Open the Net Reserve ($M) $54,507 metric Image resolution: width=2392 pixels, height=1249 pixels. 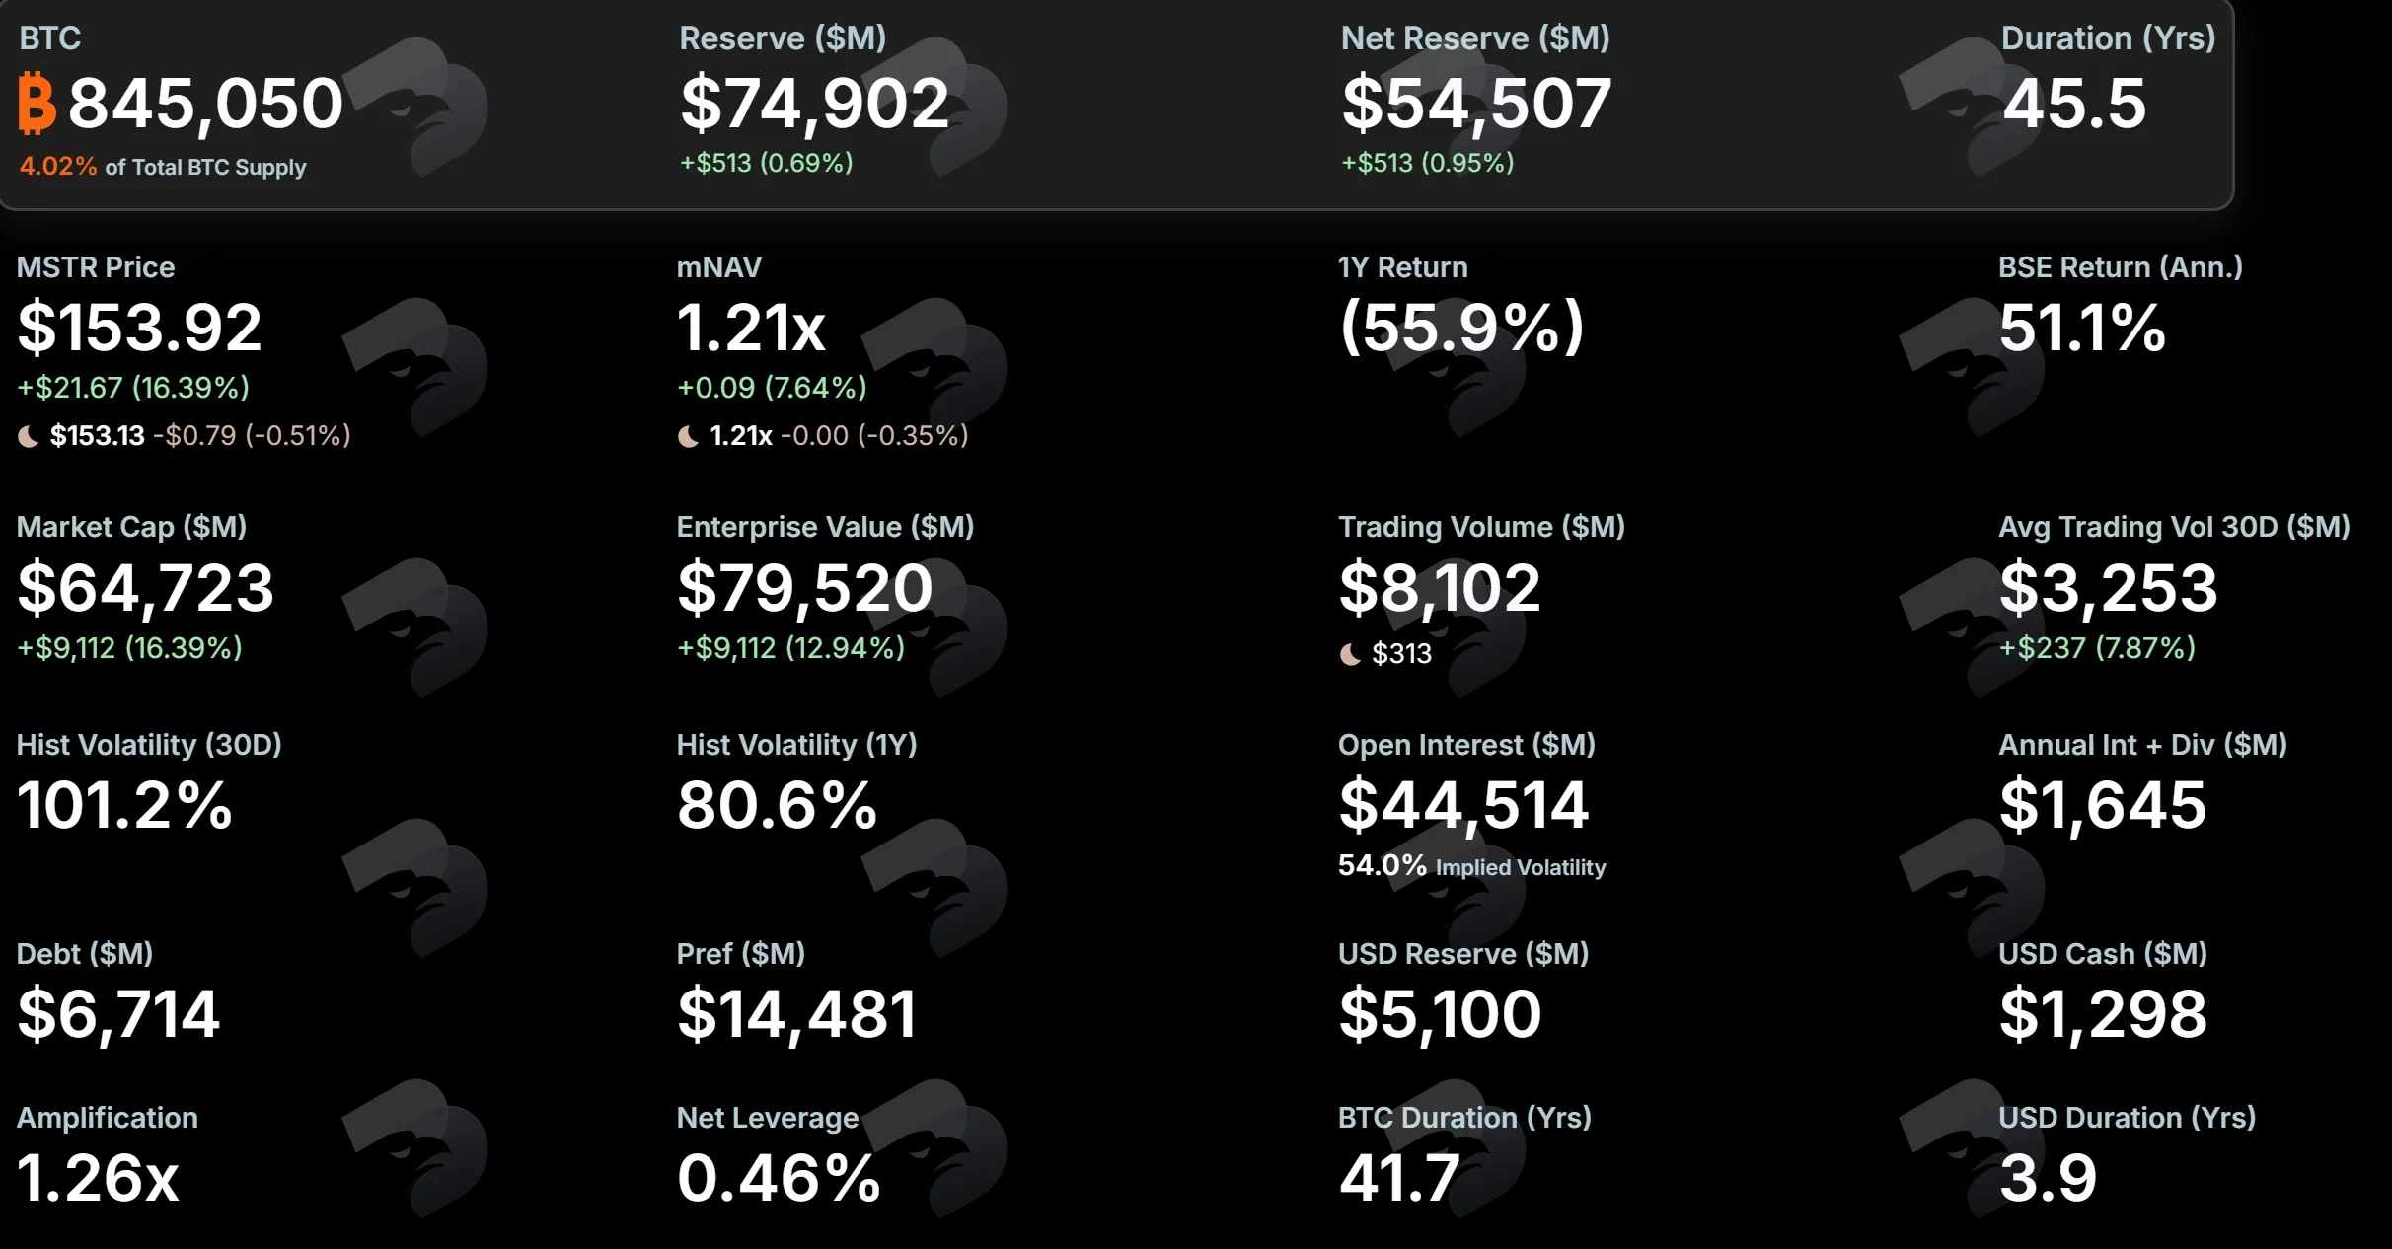tap(1476, 104)
